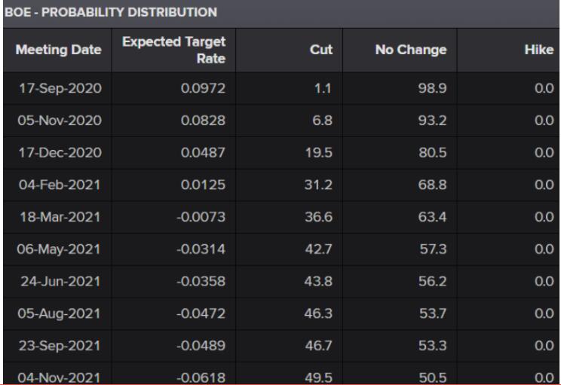Sort by the Hike column header

(x=539, y=50)
